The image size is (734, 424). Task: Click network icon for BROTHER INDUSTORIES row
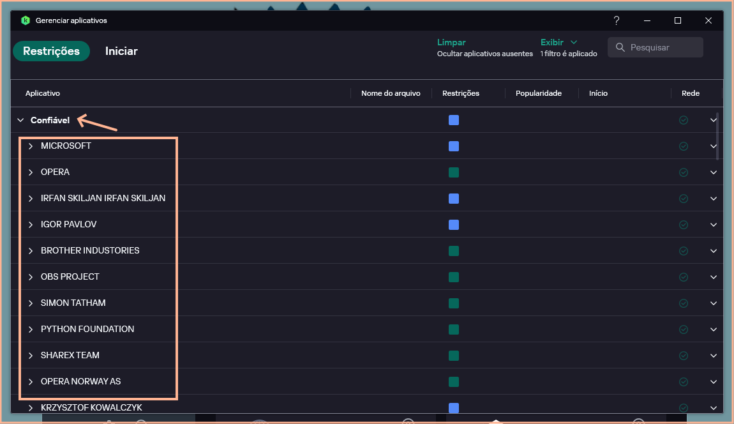(684, 251)
